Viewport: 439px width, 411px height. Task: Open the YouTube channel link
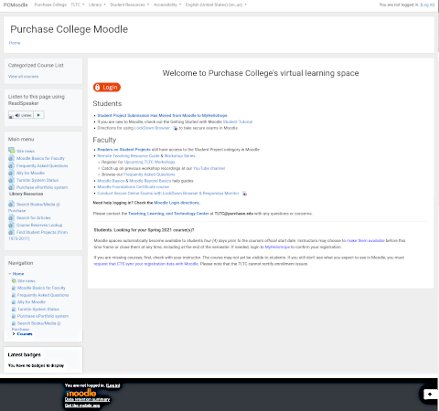[x=209, y=168]
